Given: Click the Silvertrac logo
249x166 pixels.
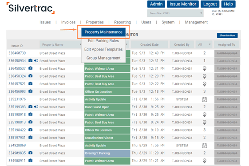Looking at the screenshot, I should point(31,8).
